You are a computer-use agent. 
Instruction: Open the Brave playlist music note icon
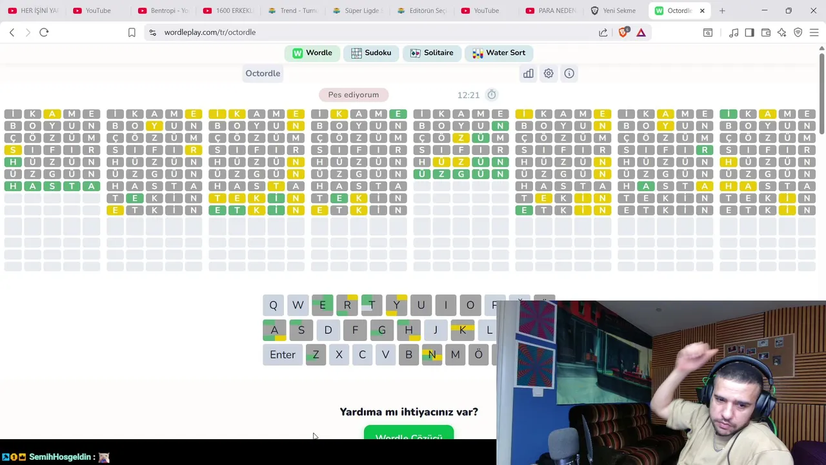point(734,32)
